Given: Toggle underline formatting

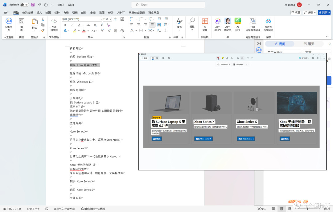Looking at the screenshot, I should (x=79, y=25).
